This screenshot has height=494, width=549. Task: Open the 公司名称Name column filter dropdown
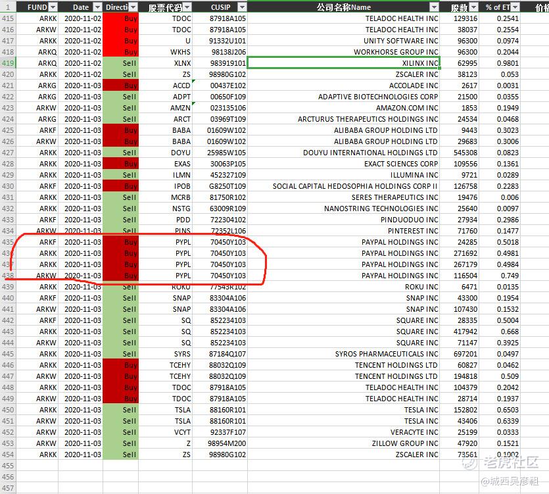pos(434,7)
